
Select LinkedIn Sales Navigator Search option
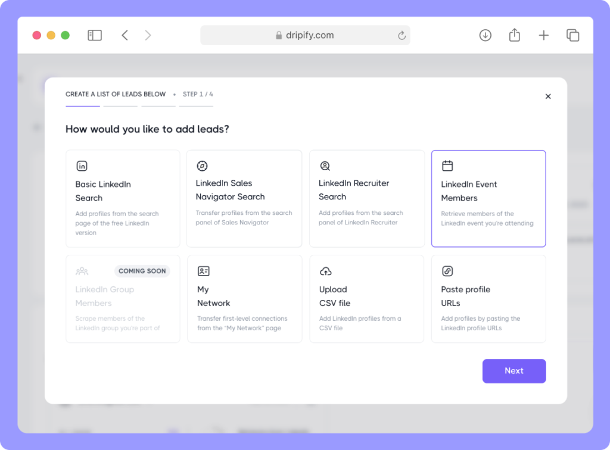coord(244,199)
